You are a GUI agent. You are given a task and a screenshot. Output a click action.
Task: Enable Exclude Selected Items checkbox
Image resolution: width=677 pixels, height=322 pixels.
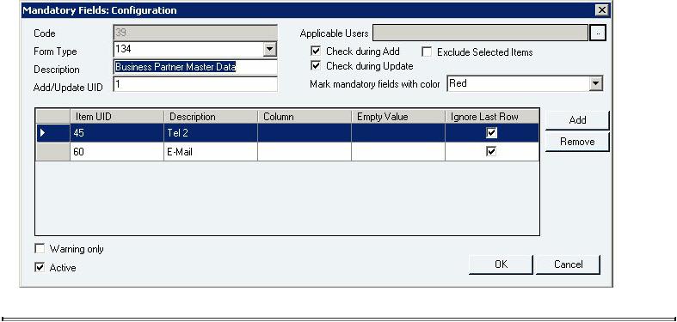tap(427, 52)
